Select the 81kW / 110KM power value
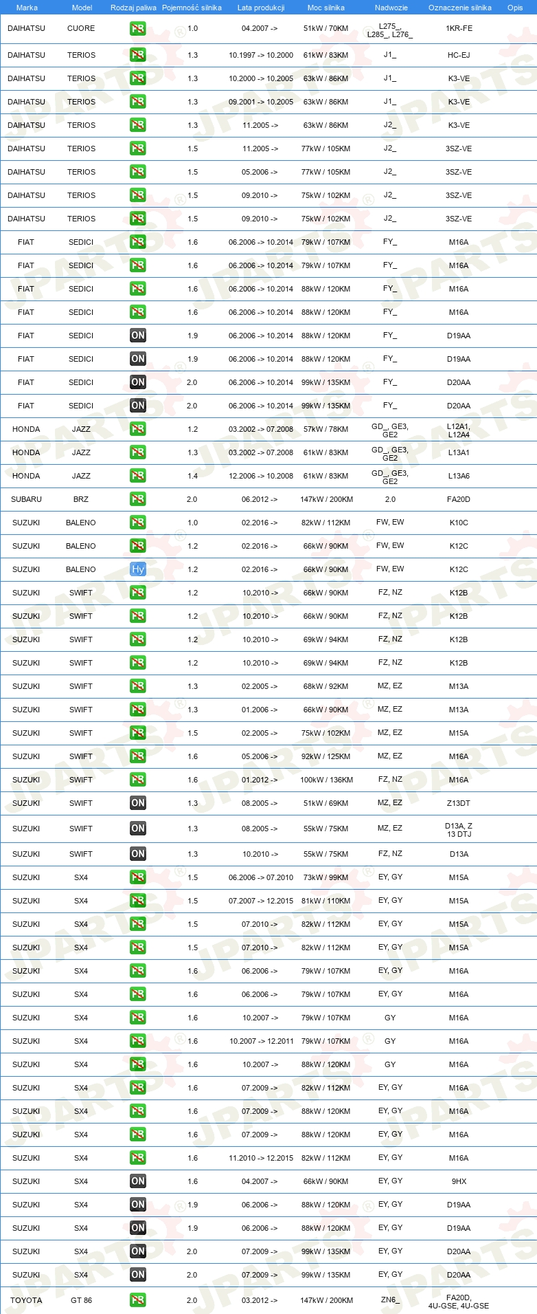This screenshot has height=1314, width=537. pos(325,901)
